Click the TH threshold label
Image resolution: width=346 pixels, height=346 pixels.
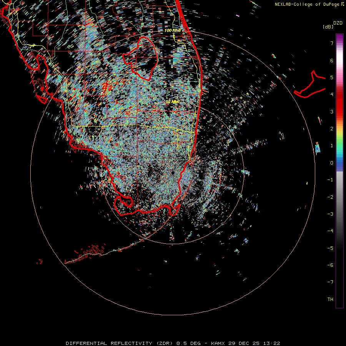[330, 299]
